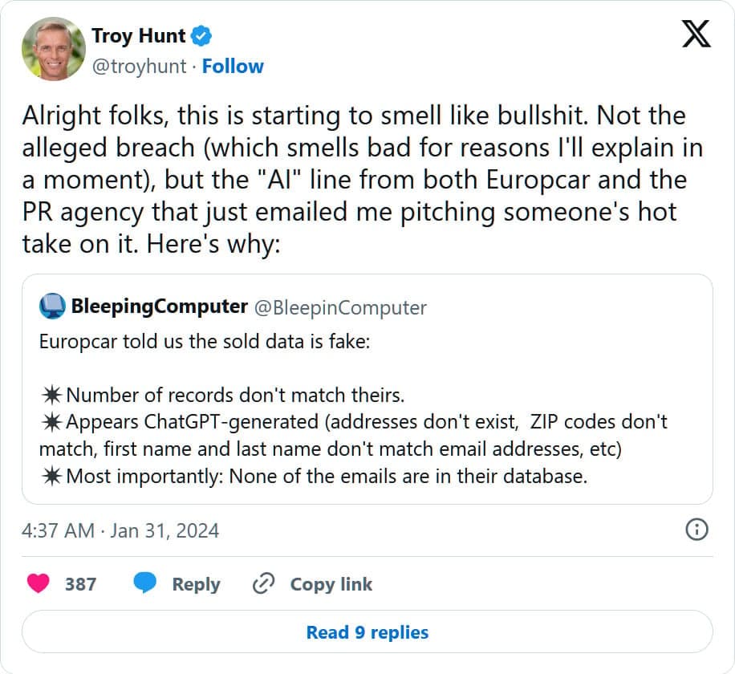Click the Reply text label
This screenshot has width=735, height=674.
196,584
